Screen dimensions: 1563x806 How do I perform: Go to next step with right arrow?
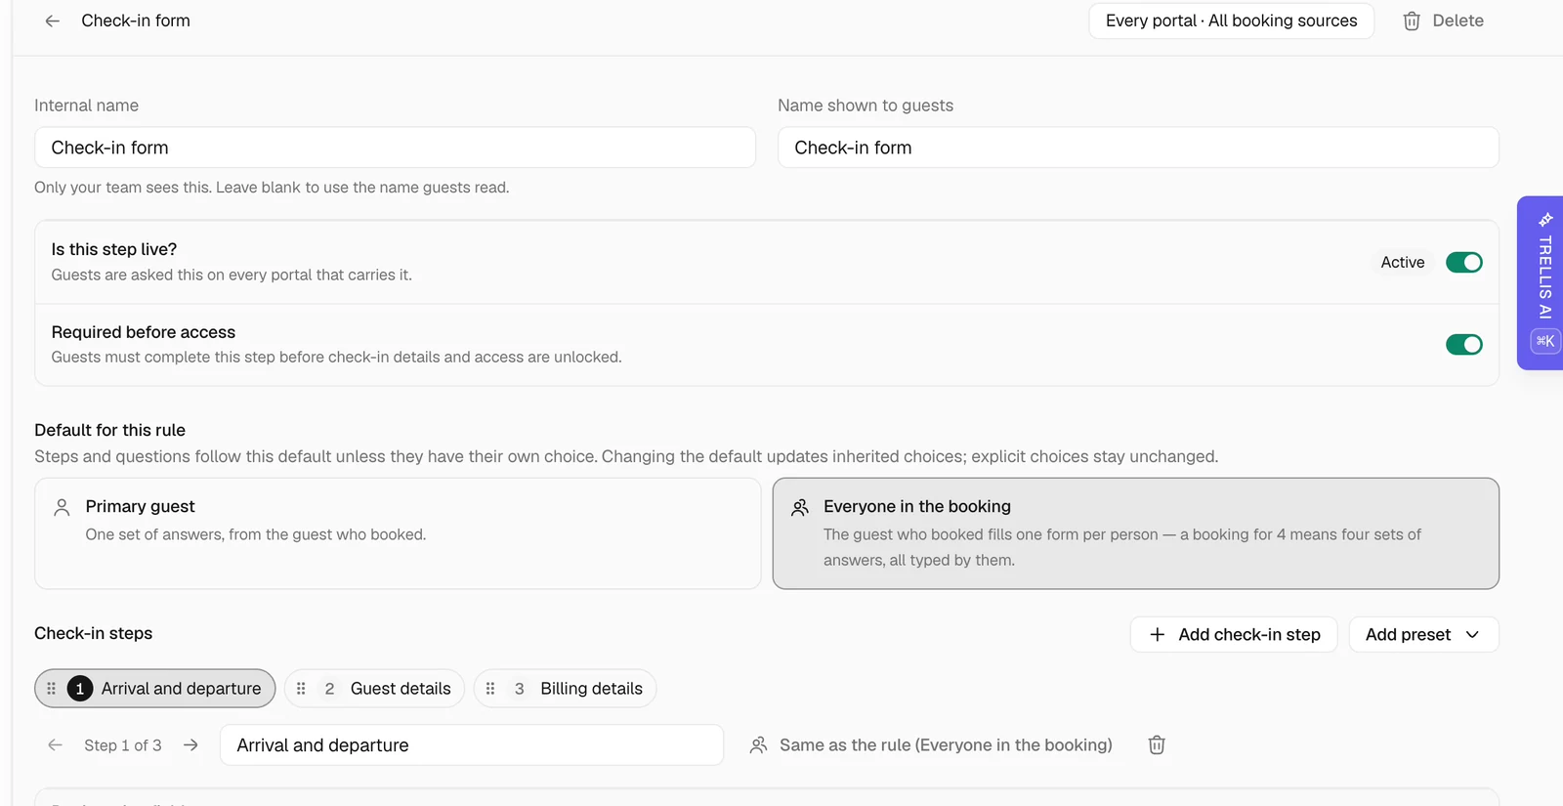click(x=190, y=745)
